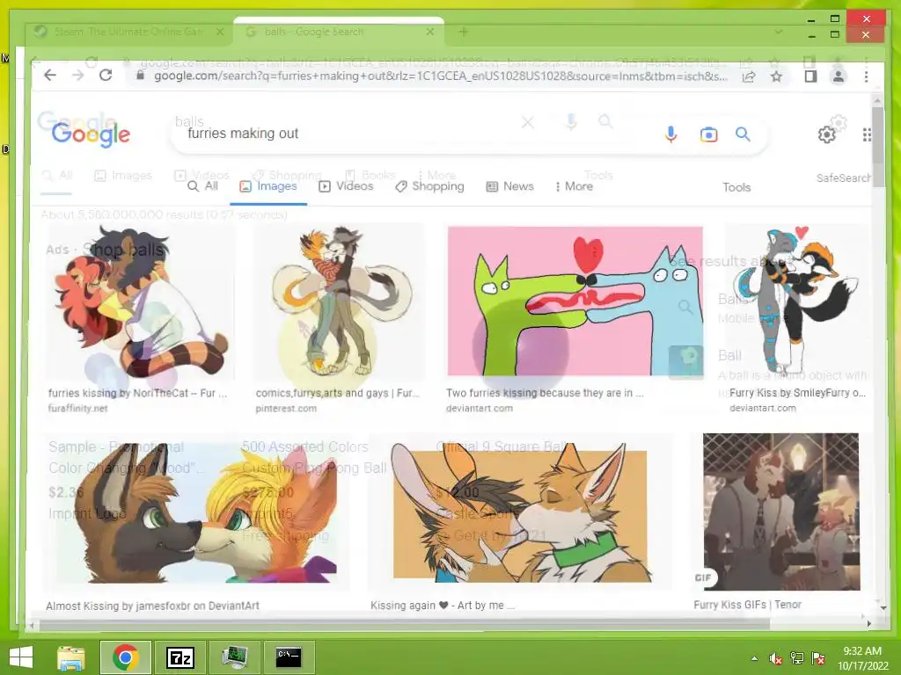901x675 pixels.
Task: Open the SafeSearch setting
Action: click(843, 178)
